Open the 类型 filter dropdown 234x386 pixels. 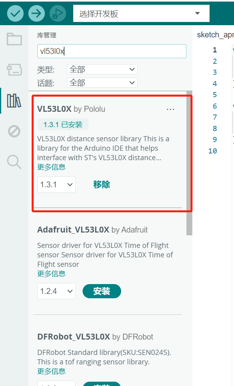102,69
